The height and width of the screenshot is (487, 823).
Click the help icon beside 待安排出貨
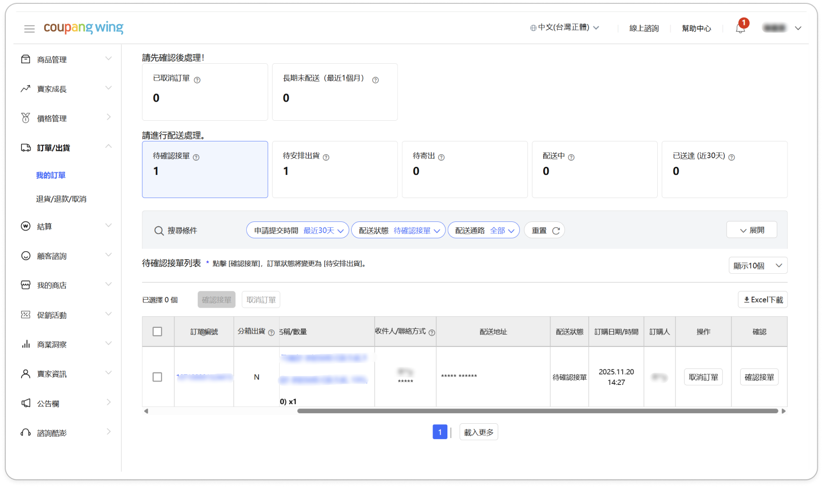click(x=326, y=157)
